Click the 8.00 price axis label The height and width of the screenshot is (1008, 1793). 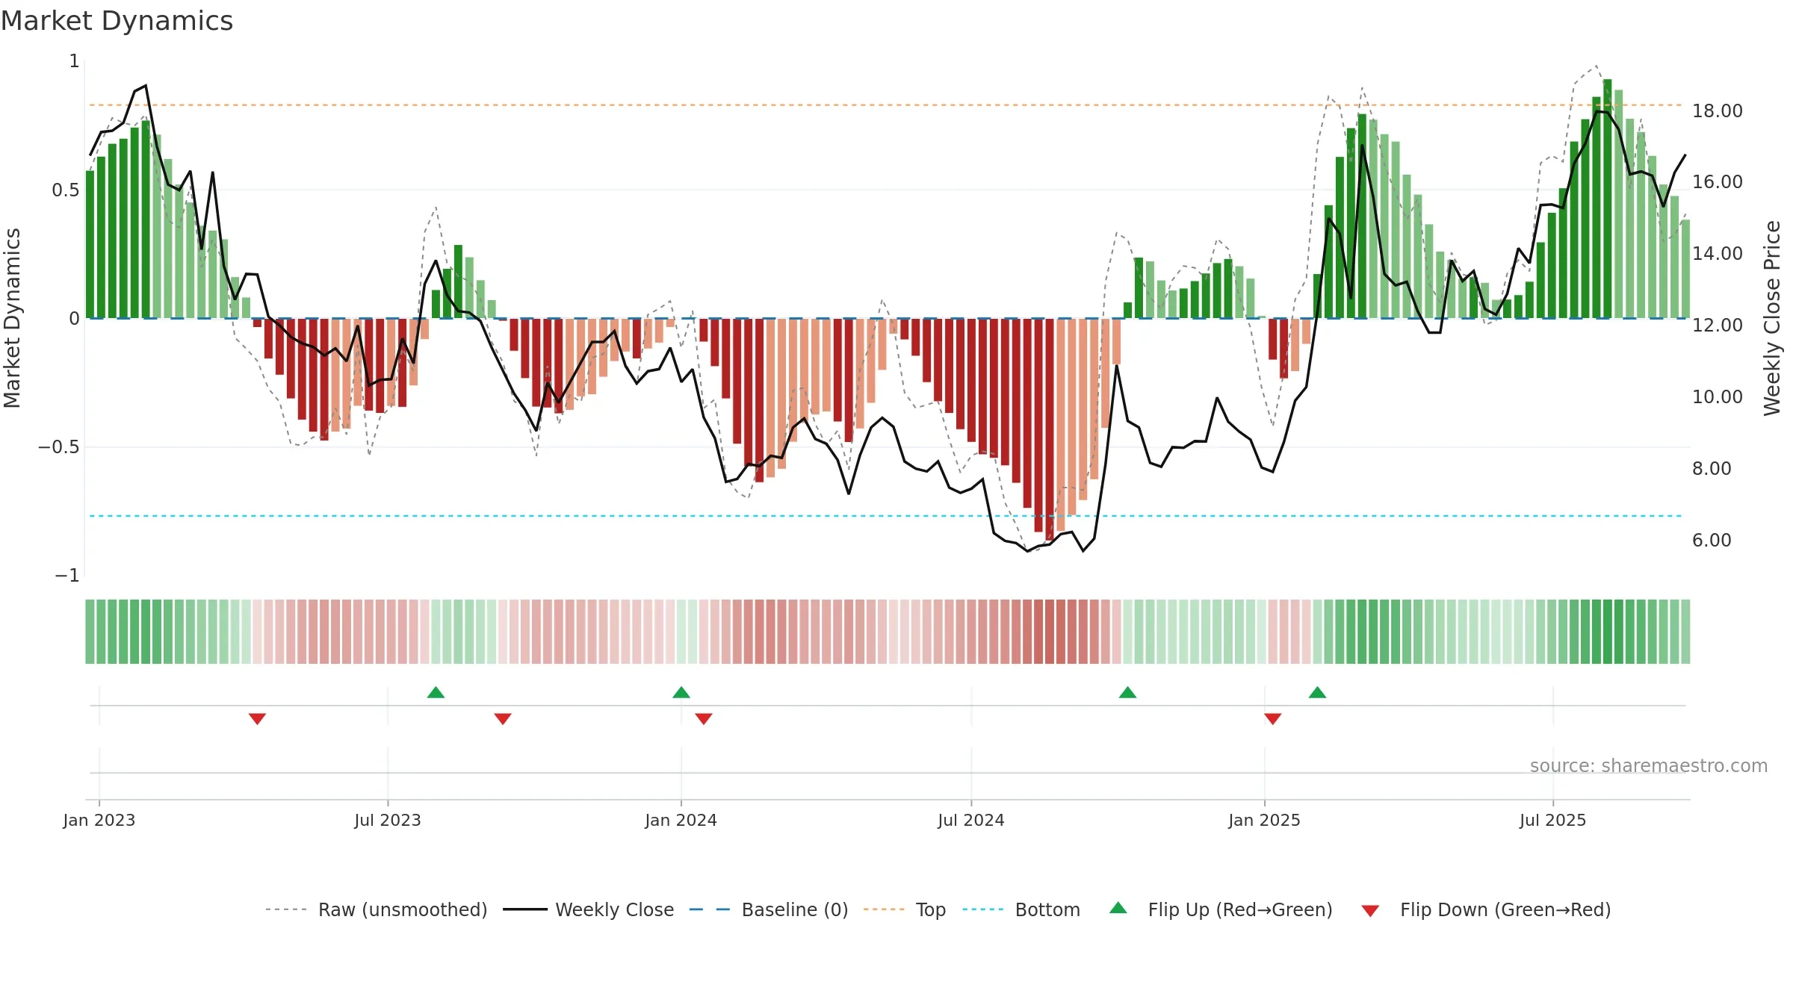tap(1712, 468)
